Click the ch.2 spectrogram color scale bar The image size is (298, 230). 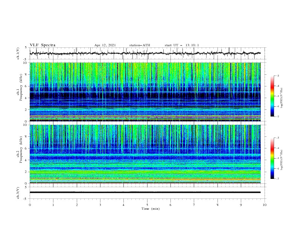coord(272,158)
